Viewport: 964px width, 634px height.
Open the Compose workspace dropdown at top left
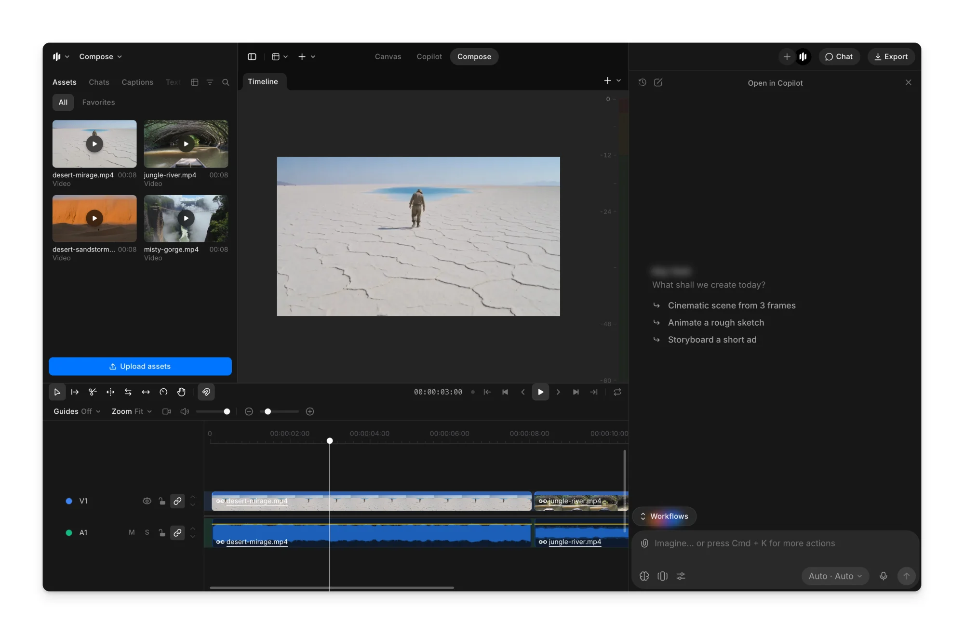pos(100,57)
